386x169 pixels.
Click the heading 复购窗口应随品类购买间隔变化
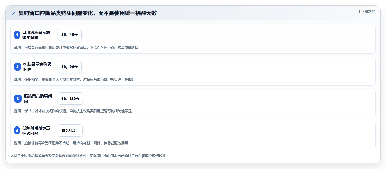pos(88,13)
